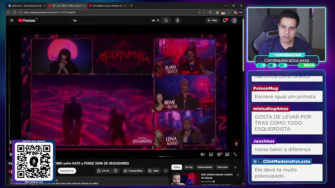
Task: Open the browser extensions puzzle icon
Action: click(210, 12)
